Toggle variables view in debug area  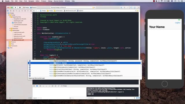(137, 98)
